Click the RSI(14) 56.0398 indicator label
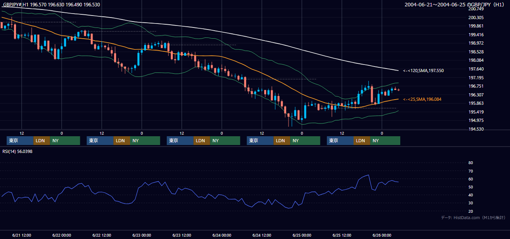Screen dimensions: 510x239 click(x=18, y=151)
